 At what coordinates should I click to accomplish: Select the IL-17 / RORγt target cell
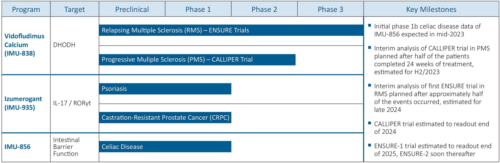click(72, 103)
